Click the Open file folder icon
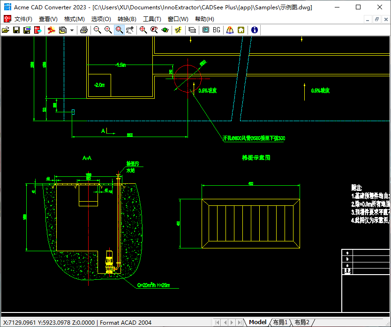This screenshot has width=391, height=327. (x=6, y=30)
